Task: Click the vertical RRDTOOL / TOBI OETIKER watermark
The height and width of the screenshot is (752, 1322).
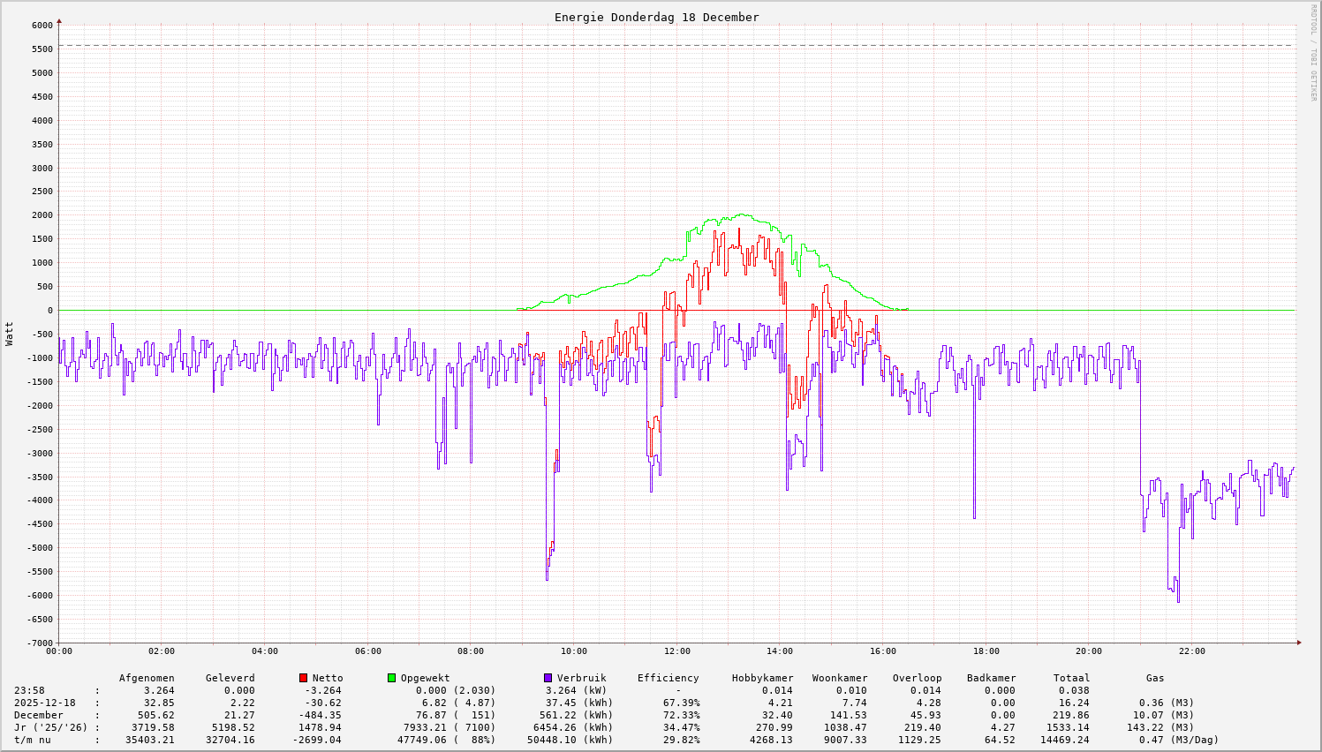Action: pos(1313,52)
